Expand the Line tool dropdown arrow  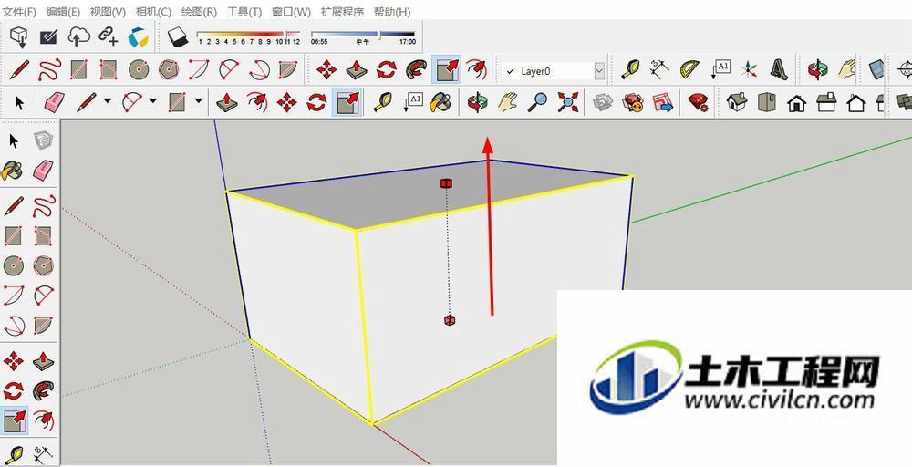click(107, 101)
